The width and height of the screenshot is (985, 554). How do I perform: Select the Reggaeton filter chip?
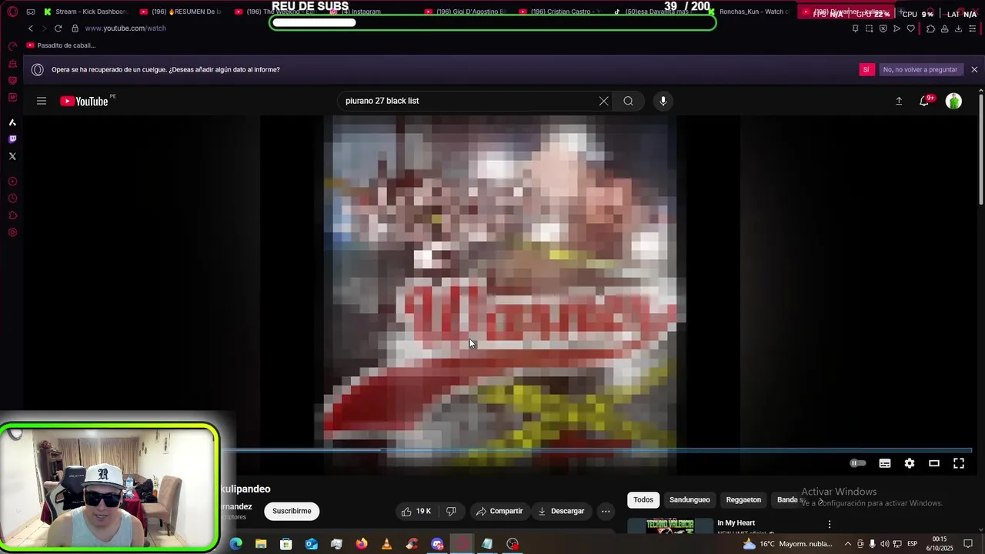click(743, 499)
